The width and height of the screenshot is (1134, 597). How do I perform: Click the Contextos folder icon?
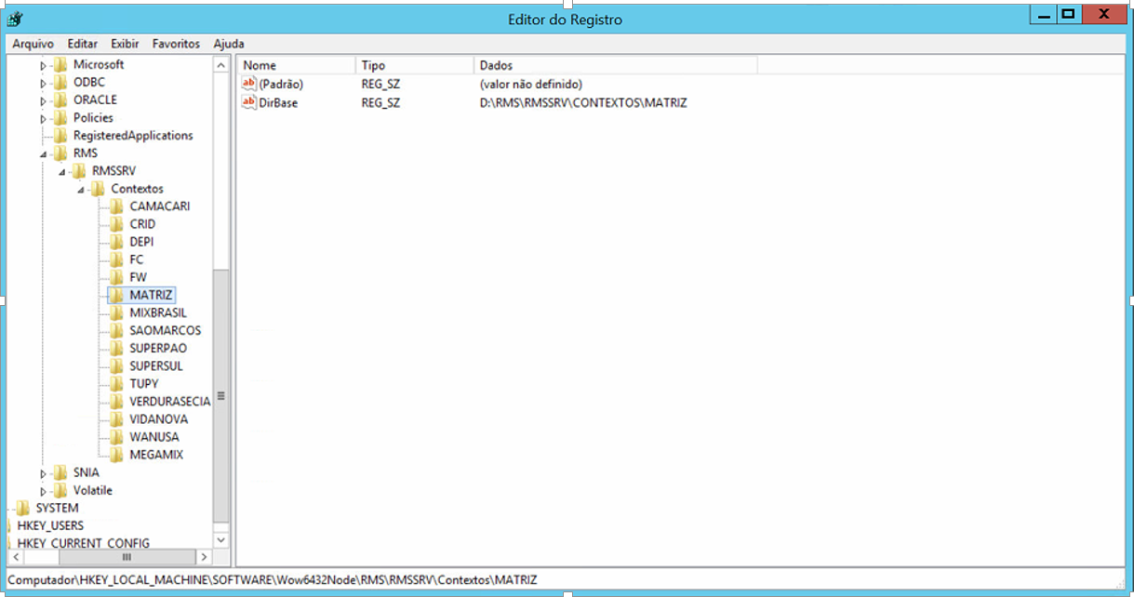97,189
